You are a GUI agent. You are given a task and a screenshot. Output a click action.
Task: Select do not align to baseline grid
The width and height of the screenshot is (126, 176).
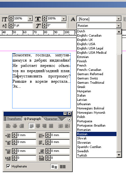pyautogui.click(x=54, y=167)
